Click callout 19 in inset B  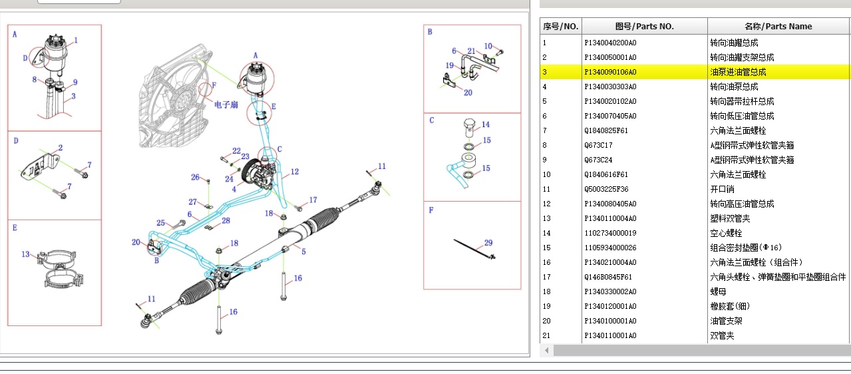[450, 66]
